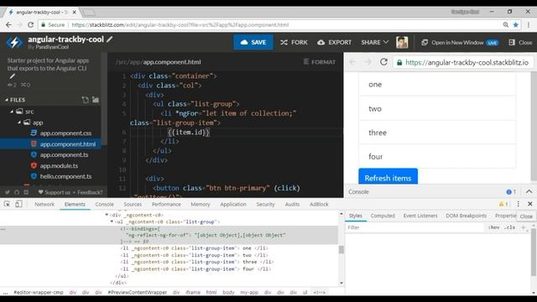Click the Elements panel vertical scrollbar

click(x=341, y=249)
